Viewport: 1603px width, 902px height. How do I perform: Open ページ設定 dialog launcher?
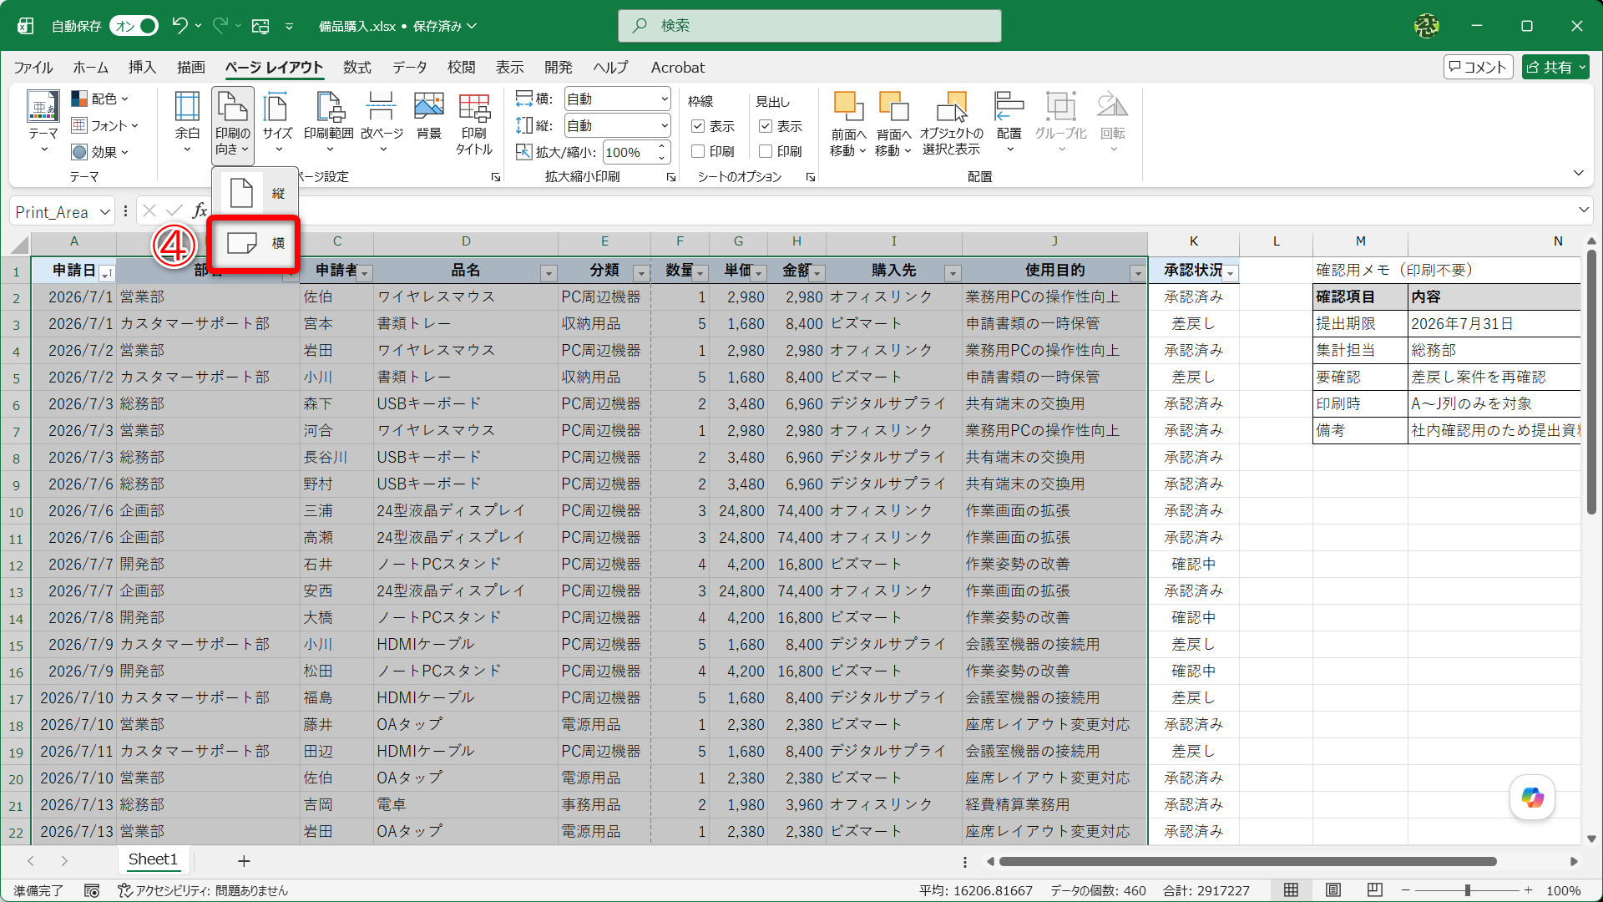pyautogui.click(x=496, y=177)
